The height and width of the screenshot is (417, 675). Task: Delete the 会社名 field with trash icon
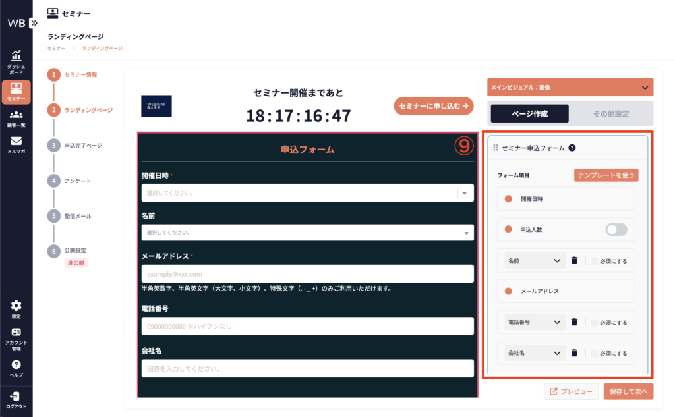pos(574,353)
